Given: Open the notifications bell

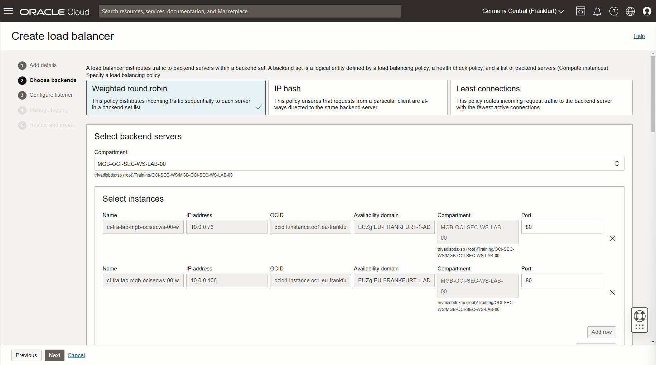Looking at the screenshot, I should [597, 11].
